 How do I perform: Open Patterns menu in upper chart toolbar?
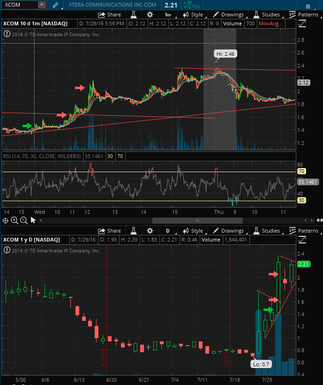304,15
